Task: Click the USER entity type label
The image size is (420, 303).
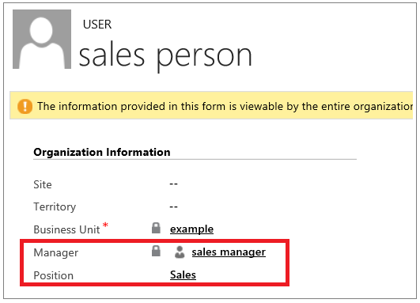Action: (x=97, y=25)
